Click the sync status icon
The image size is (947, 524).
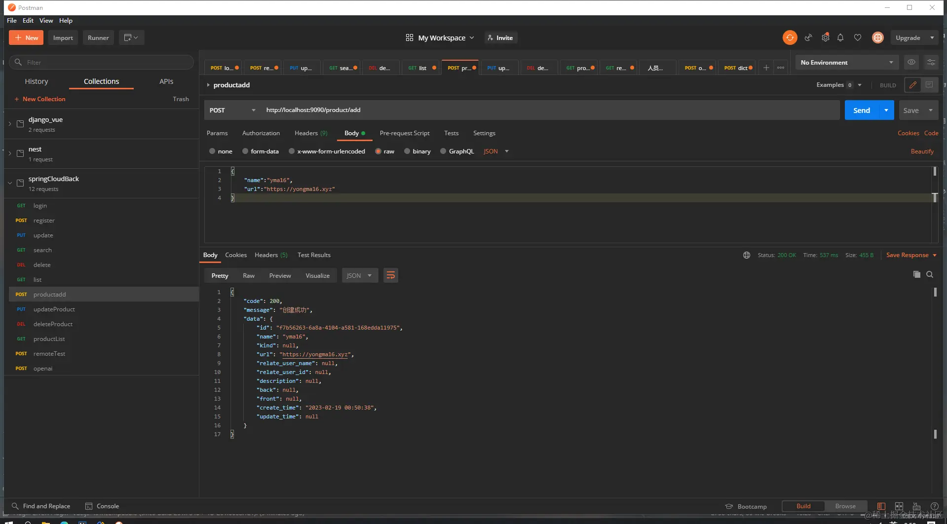[x=790, y=37]
